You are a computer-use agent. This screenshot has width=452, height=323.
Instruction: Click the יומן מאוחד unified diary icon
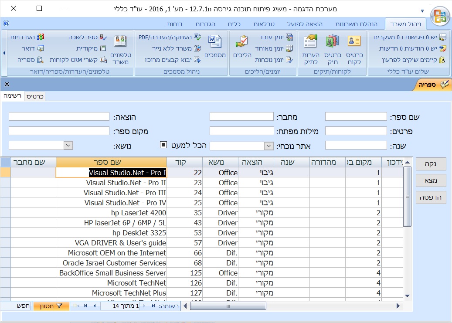point(289,48)
